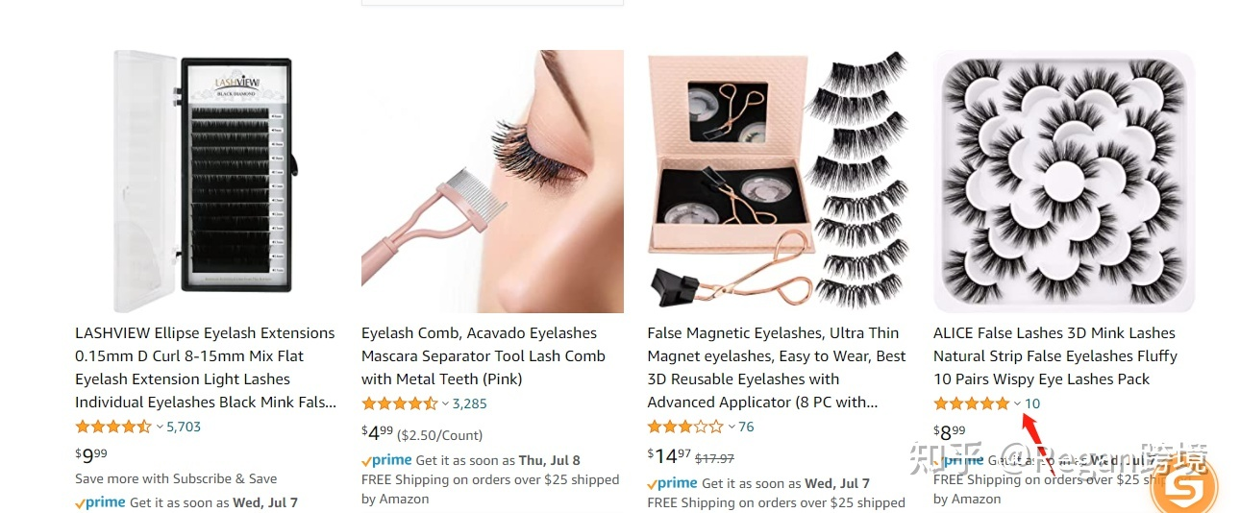Click the magnetic eyelashes star rating icons

(x=685, y=427)
